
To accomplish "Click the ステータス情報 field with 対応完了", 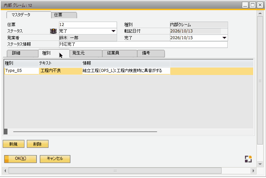I will 143,45.
